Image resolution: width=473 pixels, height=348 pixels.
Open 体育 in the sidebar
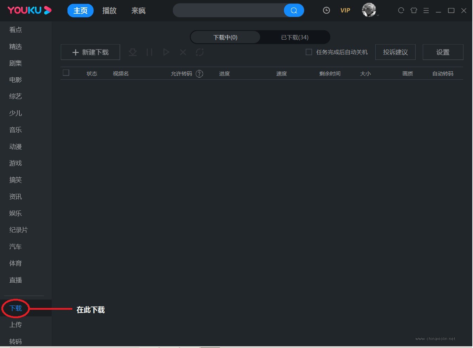pos(15,263)
